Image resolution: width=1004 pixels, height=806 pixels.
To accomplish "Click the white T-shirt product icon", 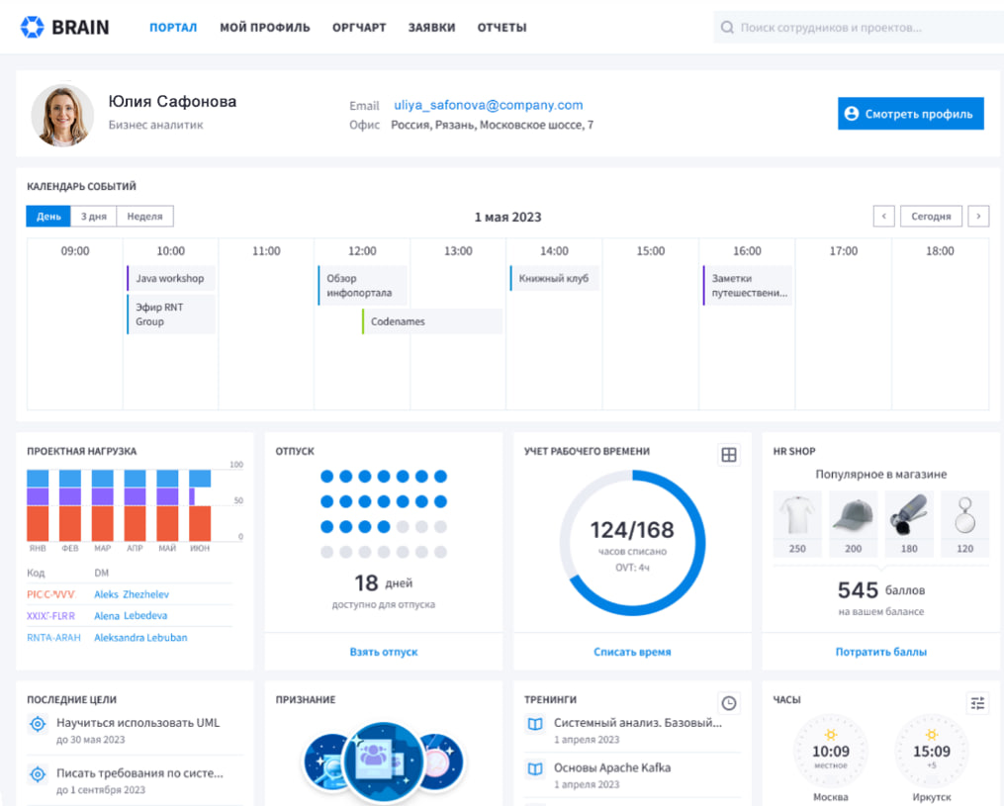I will (797, 515).
